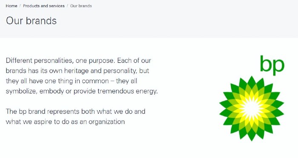Click the green bp wordmark letters
Image resolution: width=298 pixels, height=158 pixels.
pyautogui.click(x=272, y=65)
